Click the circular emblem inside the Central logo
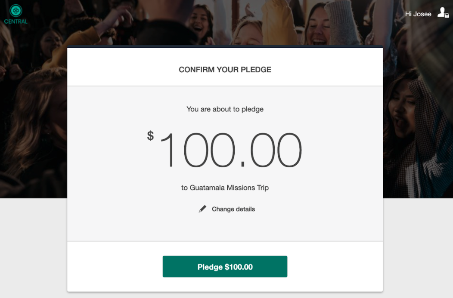The width and height of the screenshot is (453, 298). point(16,9)
